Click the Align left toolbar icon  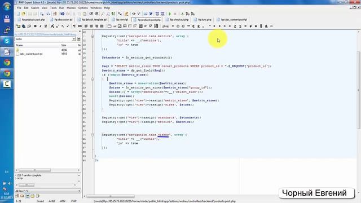[x=86, y=27]
